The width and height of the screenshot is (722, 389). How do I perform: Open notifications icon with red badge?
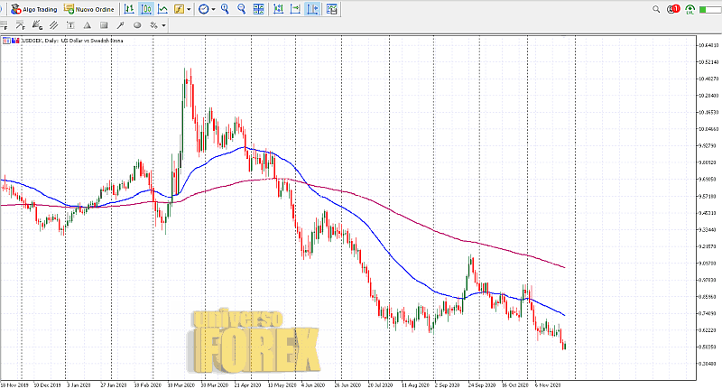(x=673, y=9)
